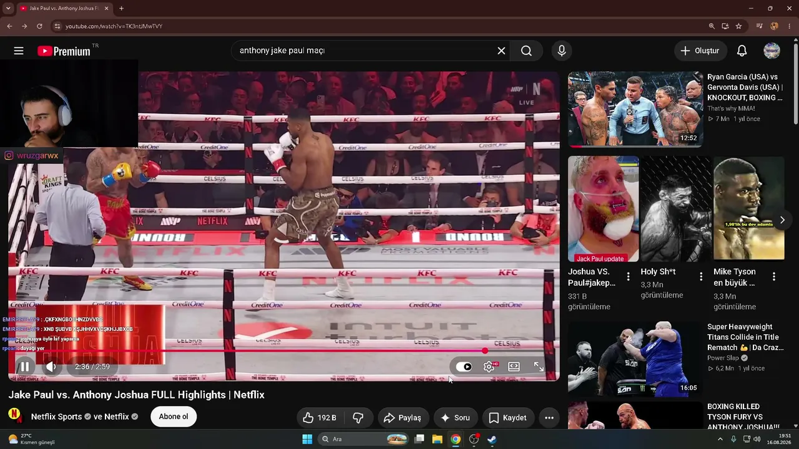The height and width of the screenshot is (449, 799).
Task: Run the search with magnifier button
Action: click(526, 51)
